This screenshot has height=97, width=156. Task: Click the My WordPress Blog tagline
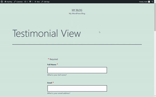[x=77, y=13]
